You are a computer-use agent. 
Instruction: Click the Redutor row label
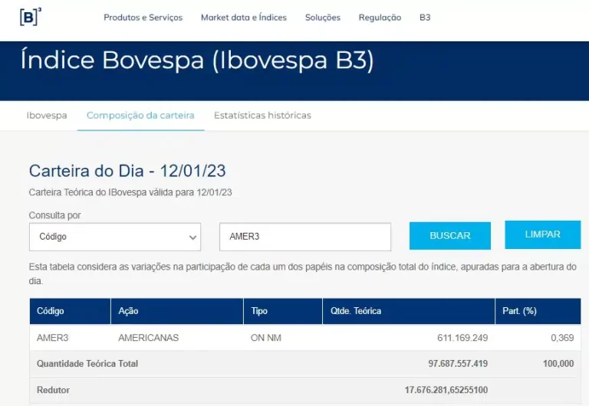pyautogui.click(x=53, y=390)
